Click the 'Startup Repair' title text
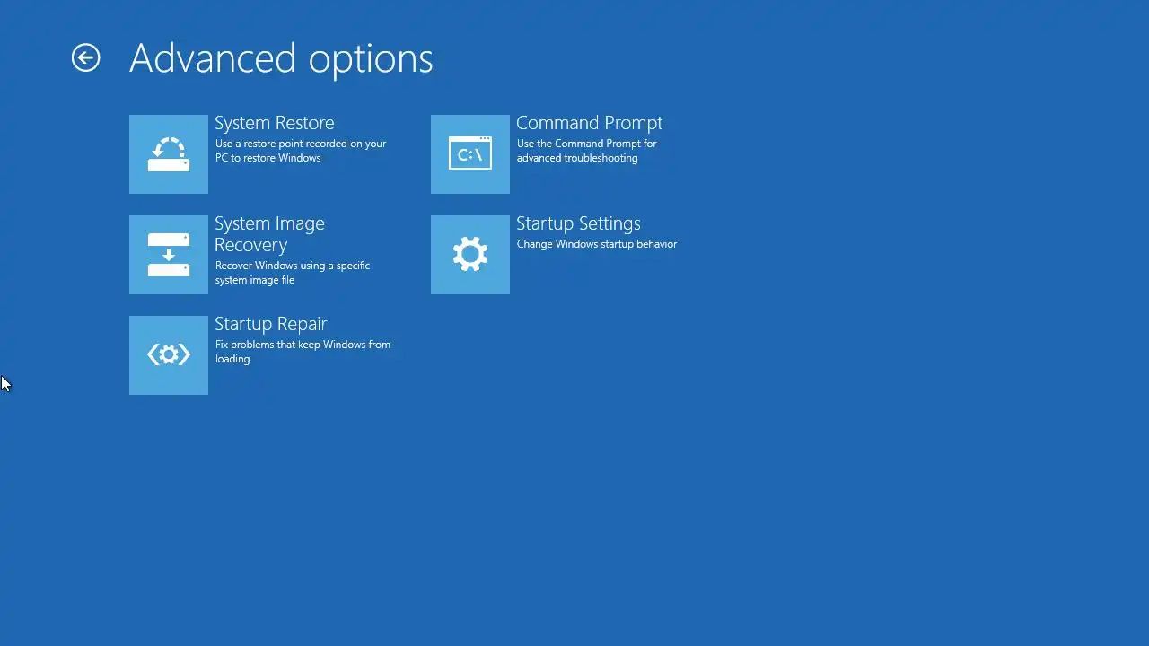 (x=271, y=324)
